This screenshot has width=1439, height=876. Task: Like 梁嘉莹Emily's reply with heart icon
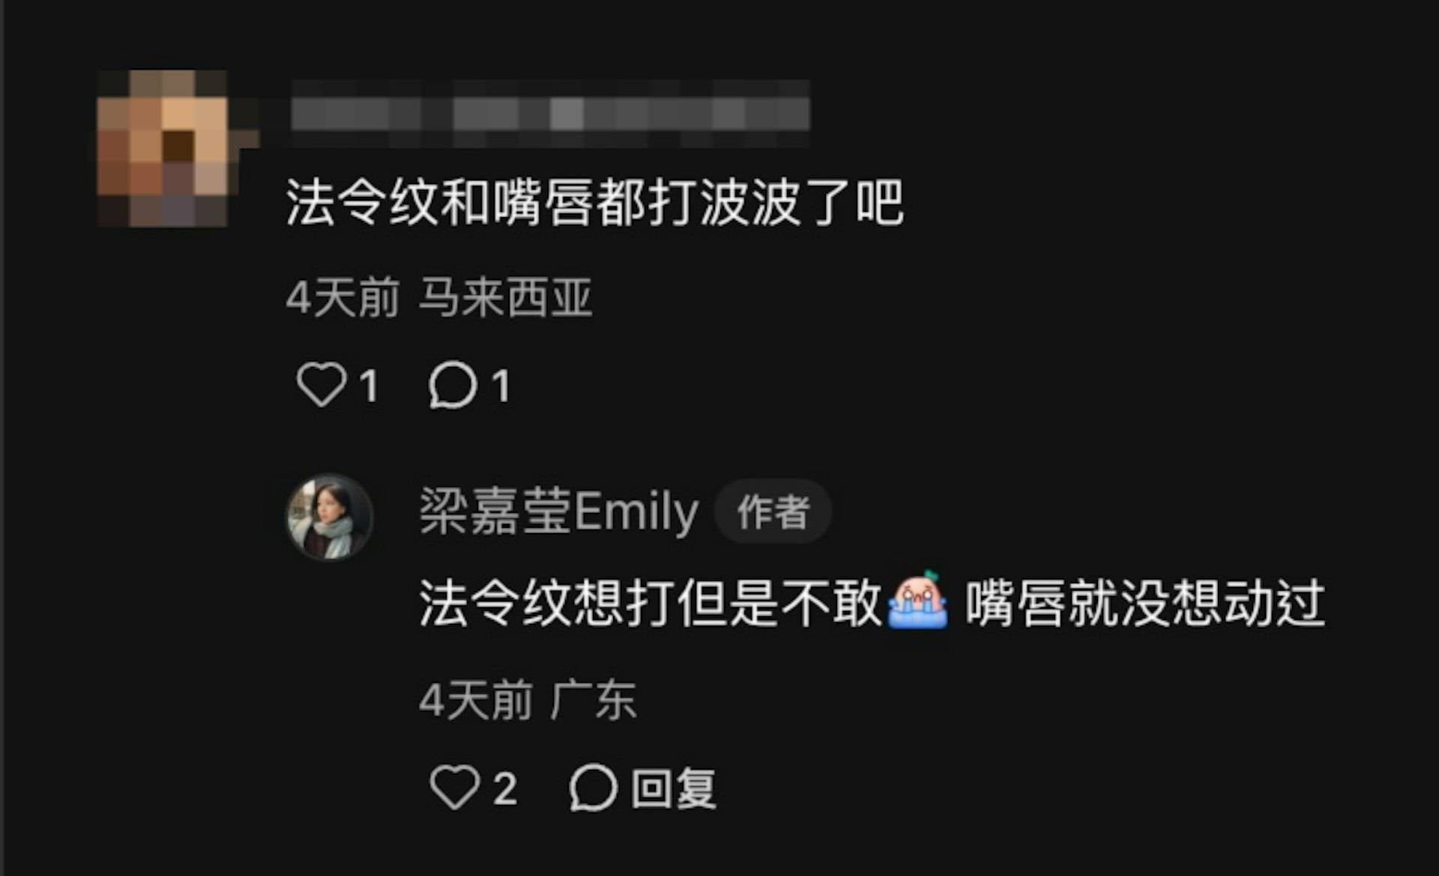tap(454, 788)
